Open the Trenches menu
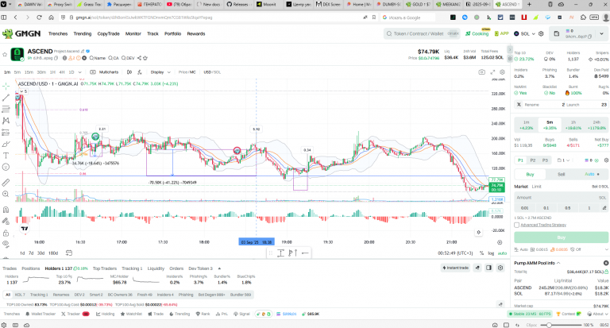 pos(58,34)
